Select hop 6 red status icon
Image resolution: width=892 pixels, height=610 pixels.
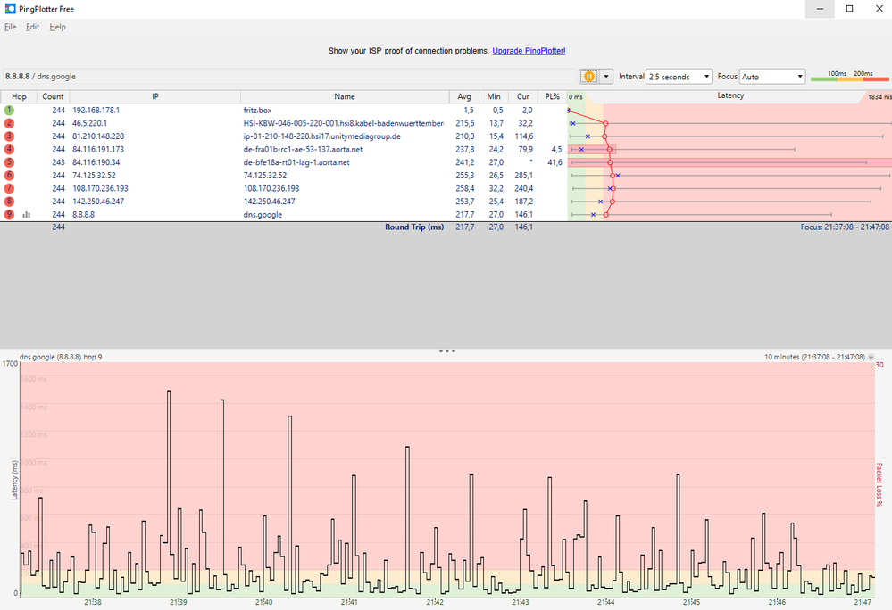coord(9,176)
